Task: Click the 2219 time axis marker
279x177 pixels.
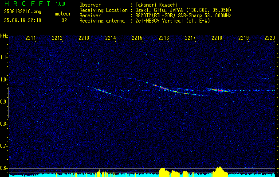Action: pos(243,38)
